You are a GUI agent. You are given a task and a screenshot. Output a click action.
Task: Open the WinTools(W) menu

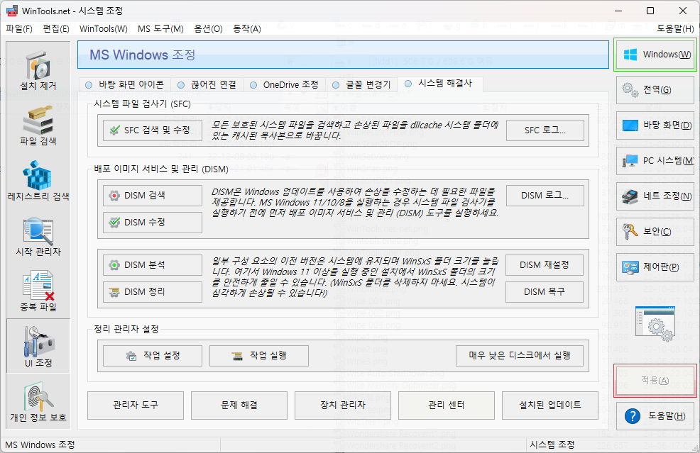tap(103, 29)
